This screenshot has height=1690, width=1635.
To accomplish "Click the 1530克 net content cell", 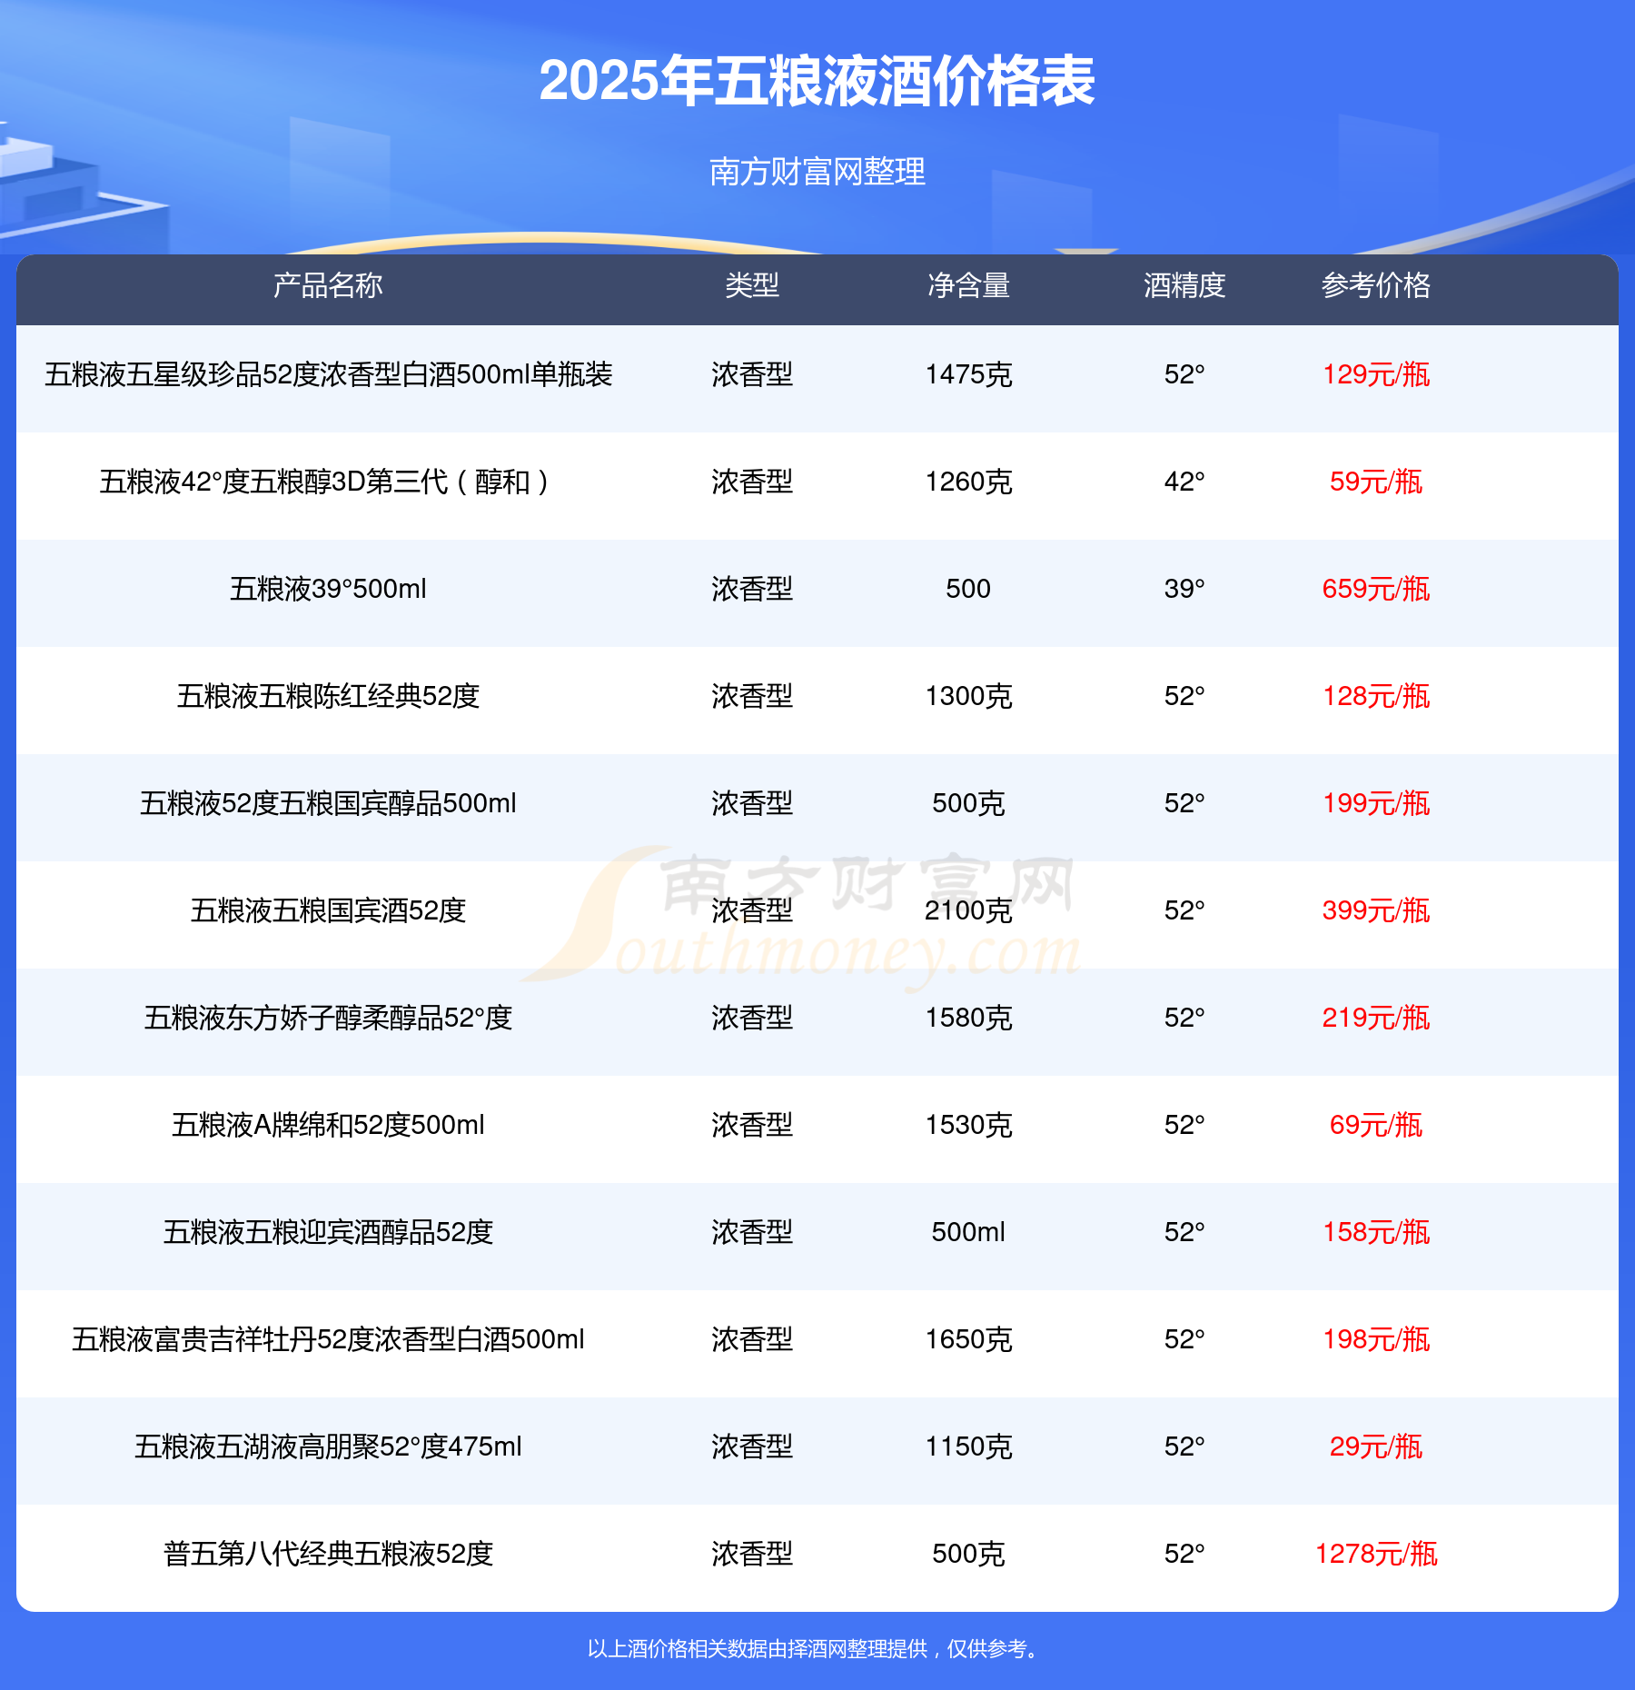I will pyautogui.click(x=968, y=1125).
